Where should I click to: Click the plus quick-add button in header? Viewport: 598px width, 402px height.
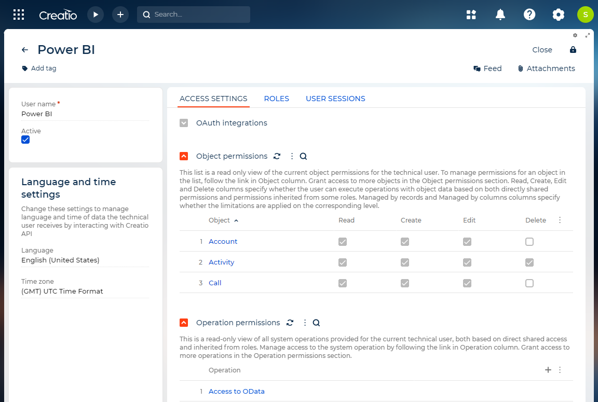(120, 15)
